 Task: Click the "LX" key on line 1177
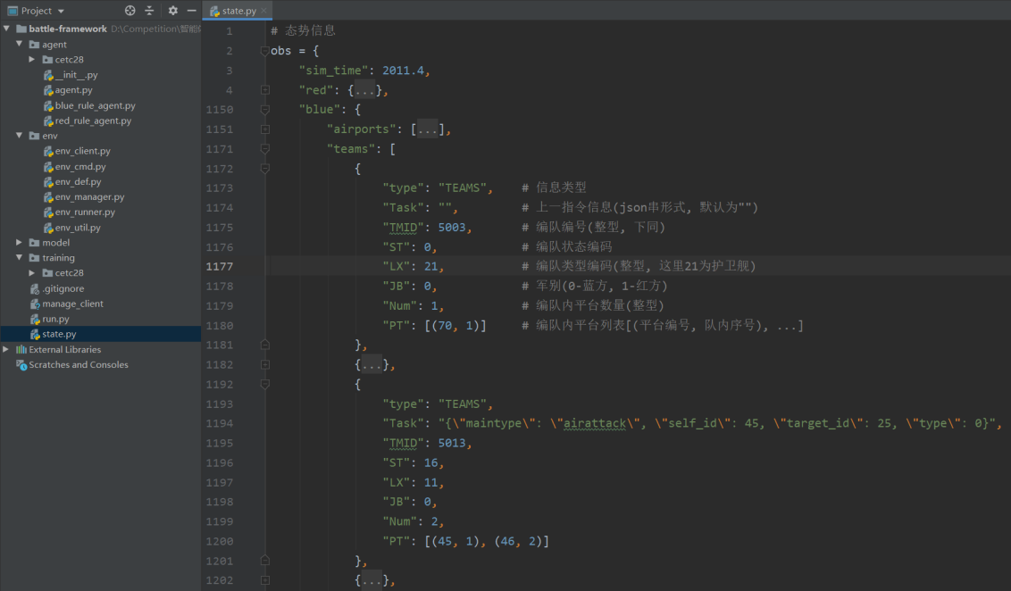tap(397, 266)
